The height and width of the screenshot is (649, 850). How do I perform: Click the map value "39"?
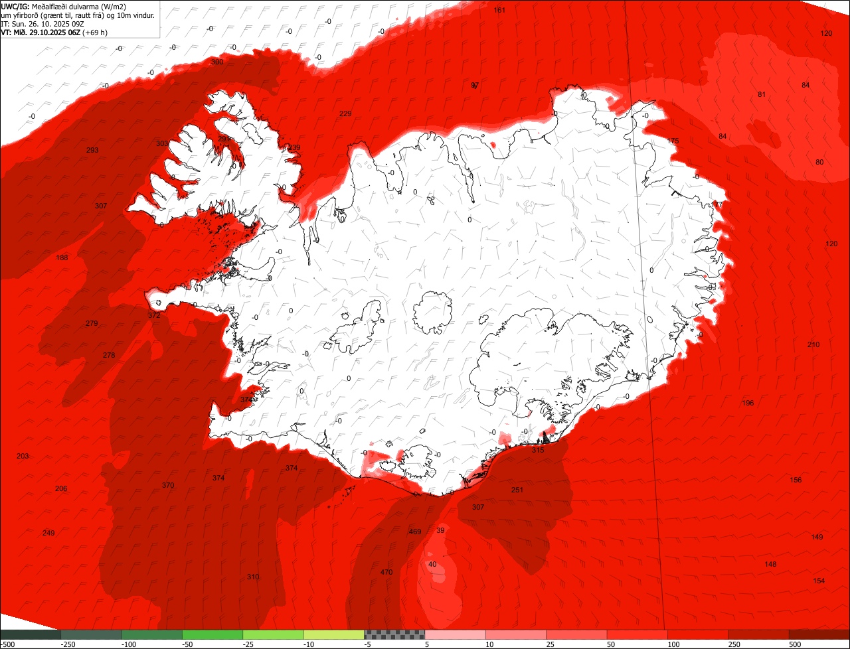click(x=440, y=530)
